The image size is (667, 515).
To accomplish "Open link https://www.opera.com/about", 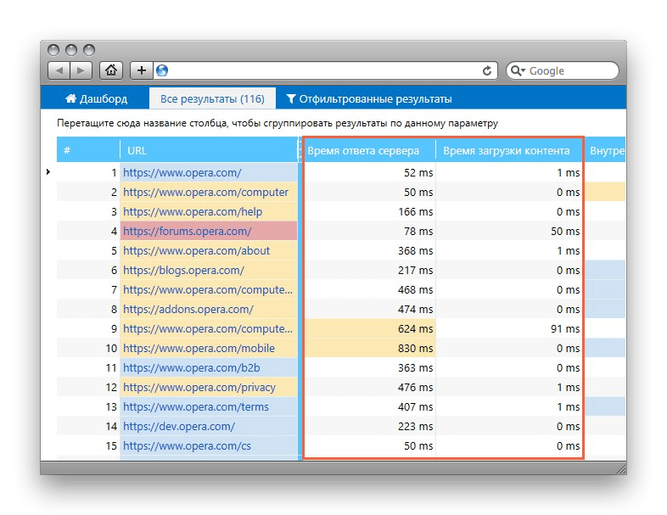I will point(196,251).
